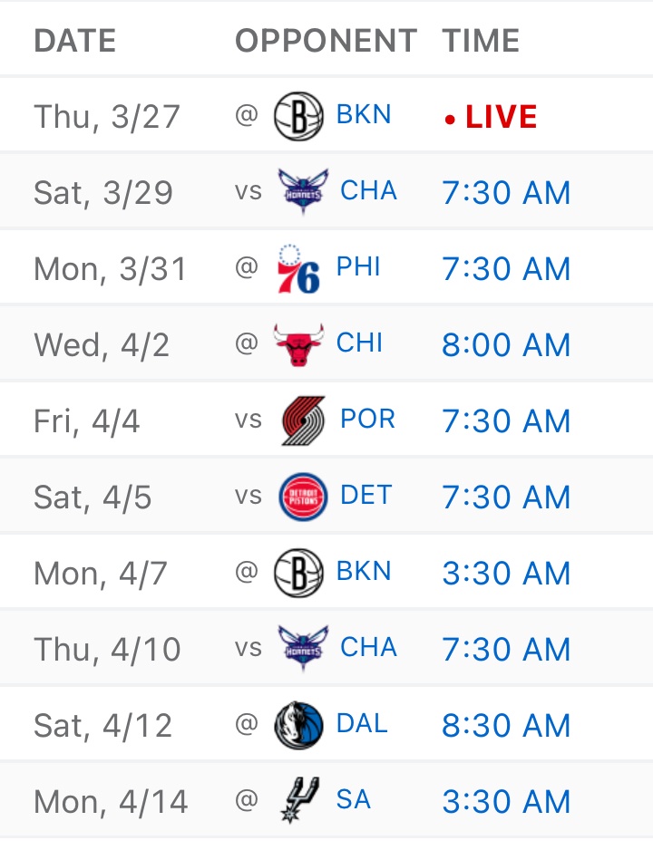
Task: Click the Charlotte Hornets logo on 4/10 row
Action: pyautogui.click(x=304, y=649)
